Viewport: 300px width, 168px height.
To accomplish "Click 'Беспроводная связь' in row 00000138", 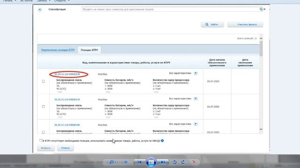I will (x=69, y=80).
